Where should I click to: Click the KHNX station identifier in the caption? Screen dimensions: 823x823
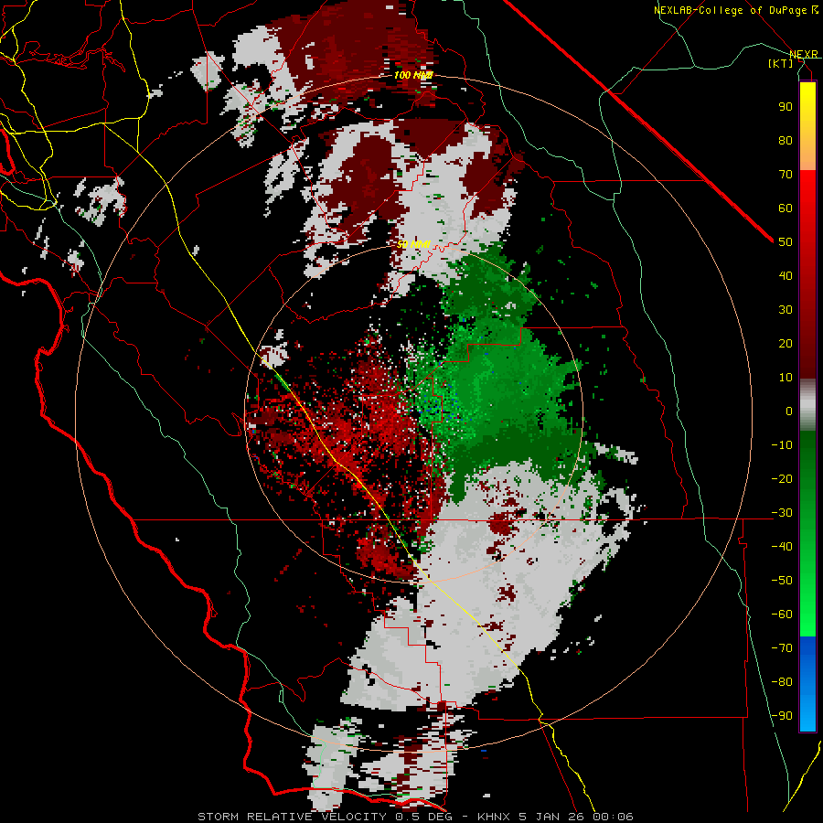coord(495,817)
